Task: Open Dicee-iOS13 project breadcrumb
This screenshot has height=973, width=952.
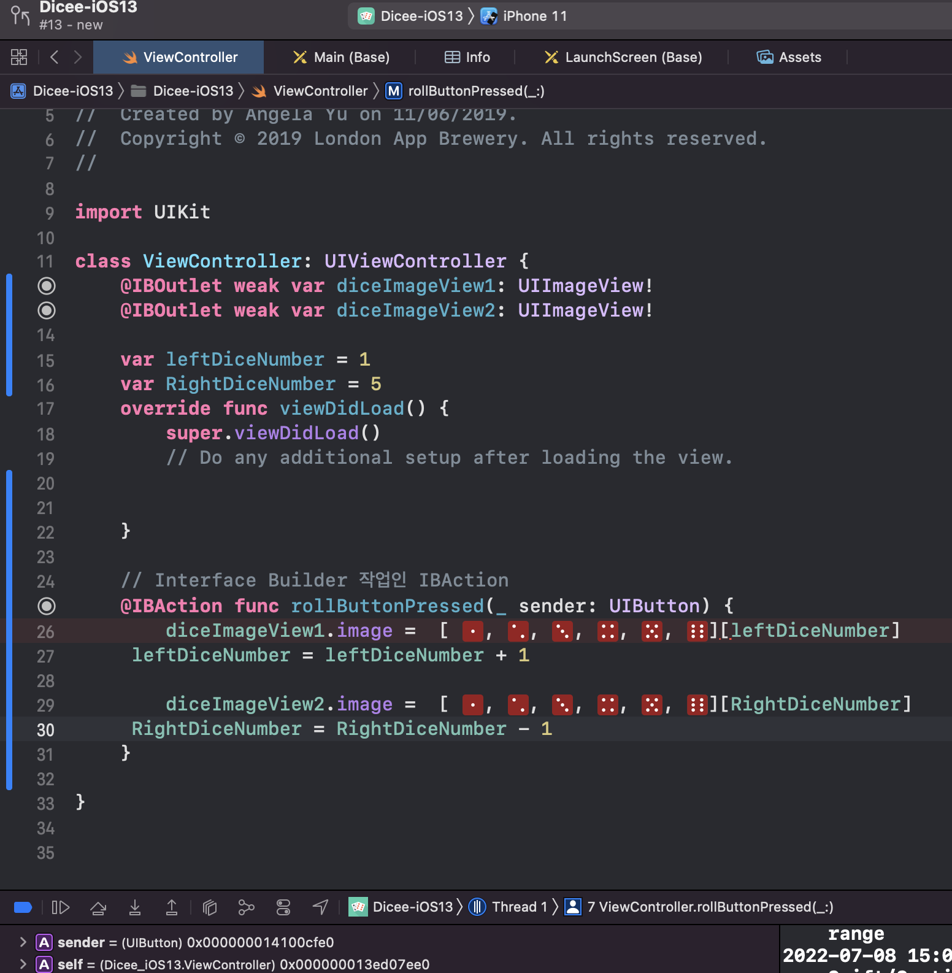Action: pyautogui.click(x=63, y=91)
